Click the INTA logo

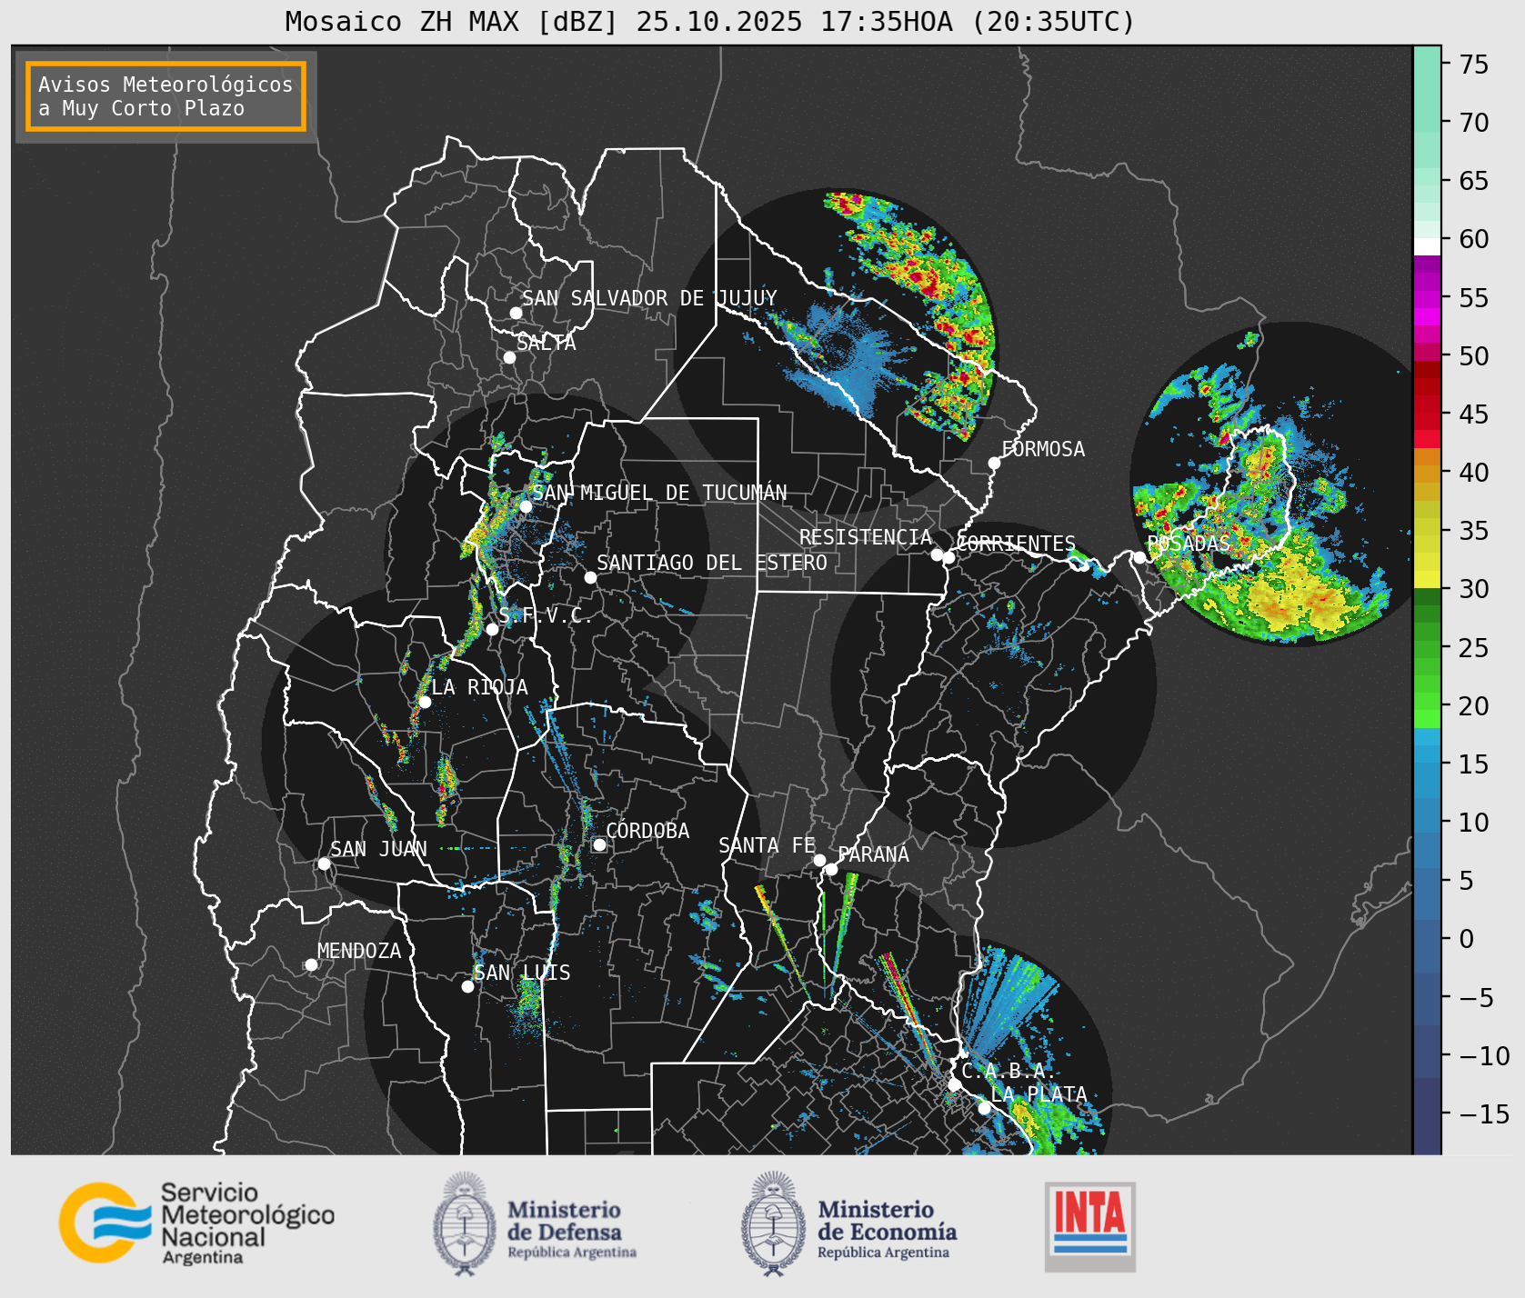[1090, 1226]
